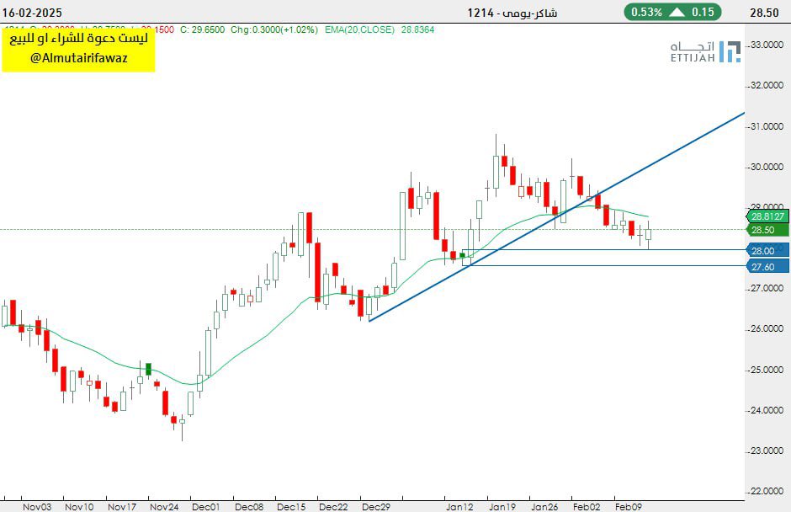
Task: Click the green 28.8127 EMA price tag
Action: point(767,216)
